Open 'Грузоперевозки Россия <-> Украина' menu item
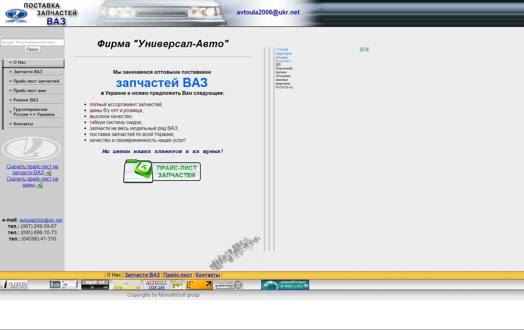The width and height of the screenshot is (524, 330). [x=34, y=112]
